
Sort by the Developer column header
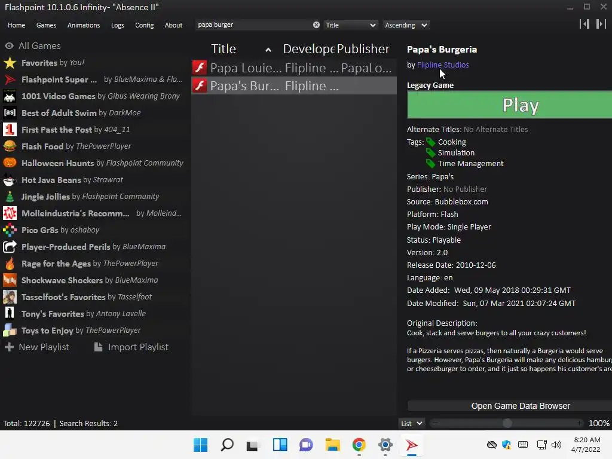point(308,49)
